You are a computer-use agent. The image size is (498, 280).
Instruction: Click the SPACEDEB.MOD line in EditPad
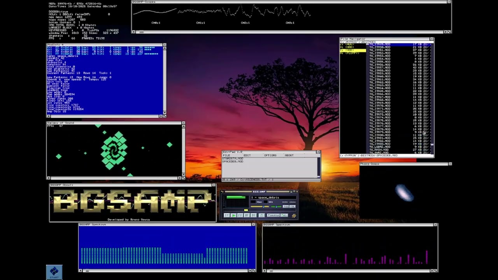[x=233, y=161]
